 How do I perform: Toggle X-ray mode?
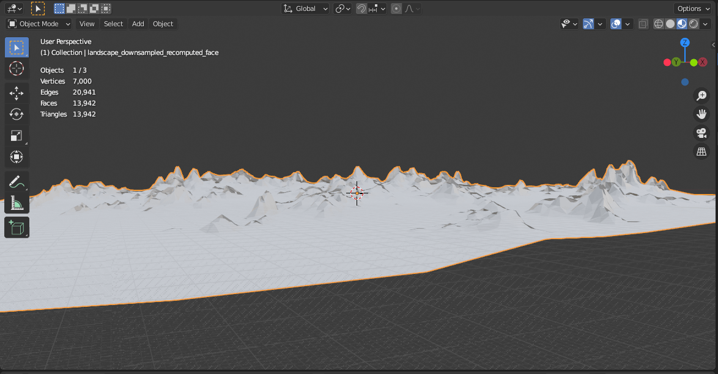click(643, 23)
